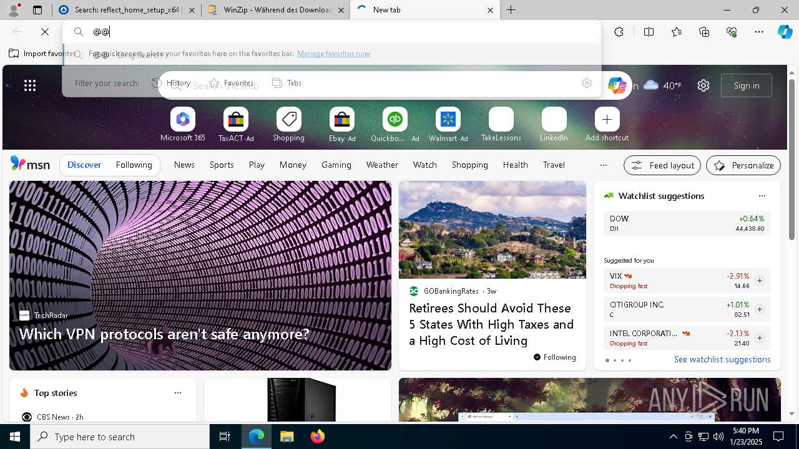The height and width of the screenshot is (449, 799).
Task: Open Feed layout options
Action: click(x=662, y=165)
